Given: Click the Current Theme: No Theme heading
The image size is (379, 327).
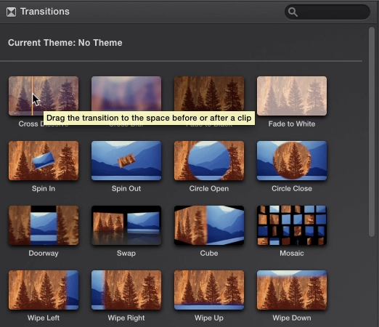Looking at the screenshot, I should tap(65, 43).
